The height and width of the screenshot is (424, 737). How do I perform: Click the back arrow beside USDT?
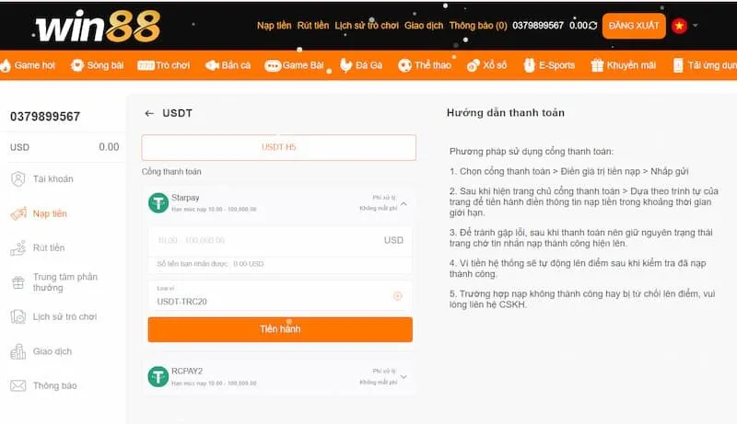(149, 113)
